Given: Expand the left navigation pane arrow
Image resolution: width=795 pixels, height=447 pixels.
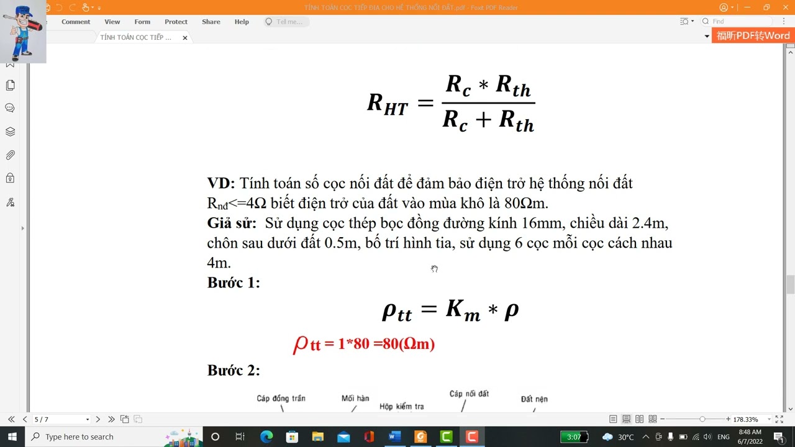Looking at the screenshot, I should (22, 228).
